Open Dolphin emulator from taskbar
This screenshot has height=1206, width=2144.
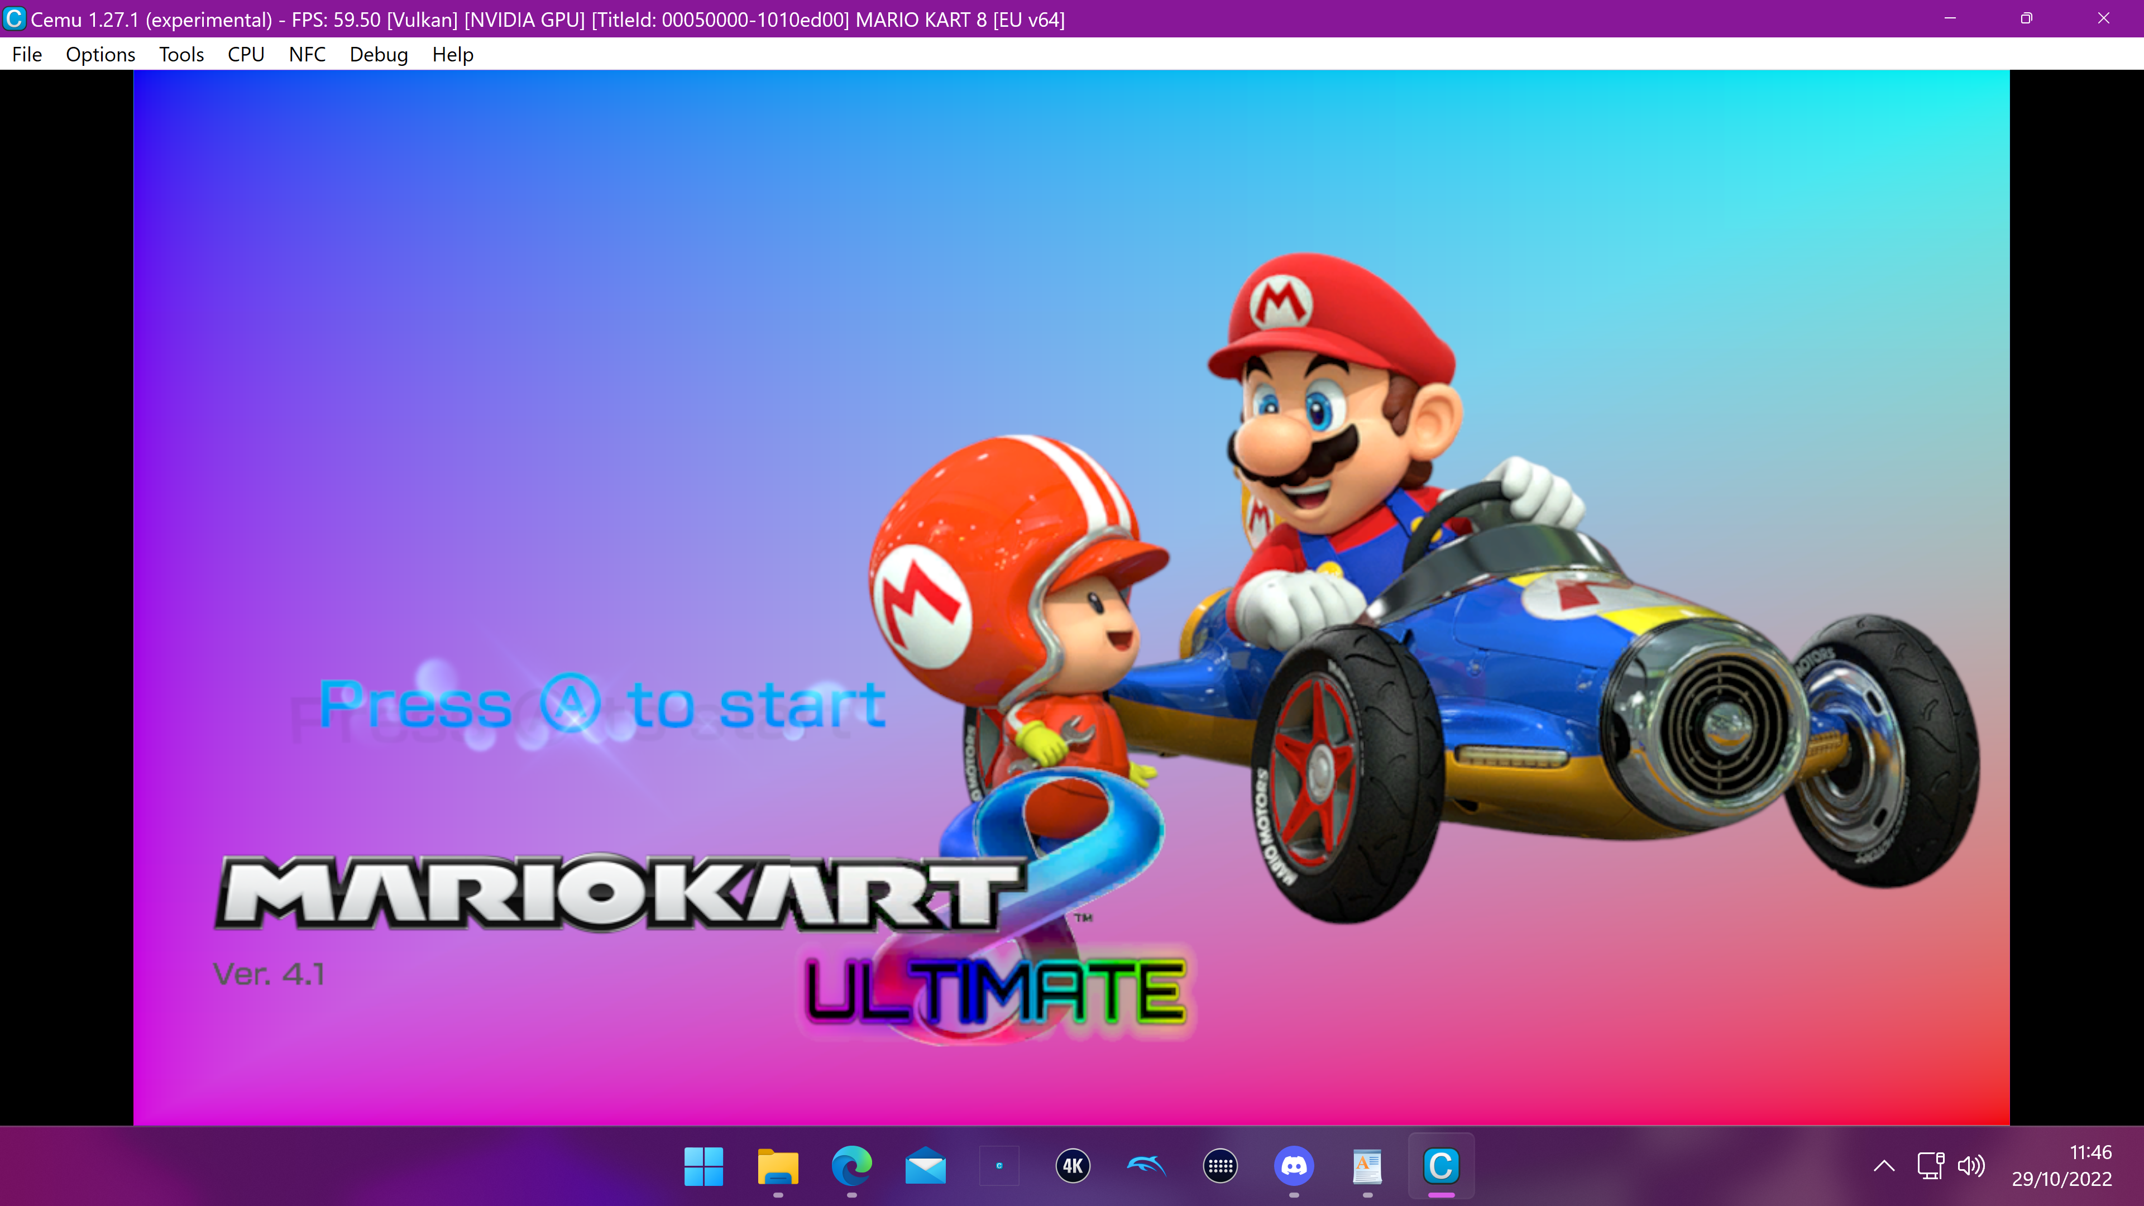coord(1146,1166)
